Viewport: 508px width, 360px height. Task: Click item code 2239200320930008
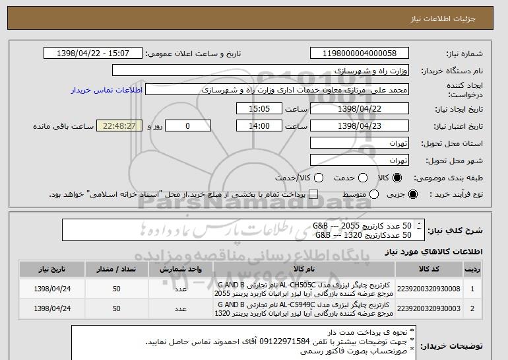pos(429,289)
